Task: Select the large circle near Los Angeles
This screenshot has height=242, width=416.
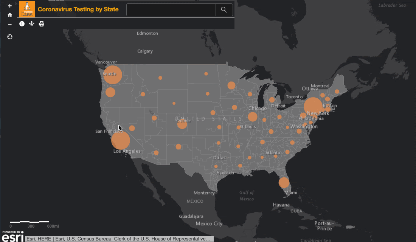Action: 121,141
